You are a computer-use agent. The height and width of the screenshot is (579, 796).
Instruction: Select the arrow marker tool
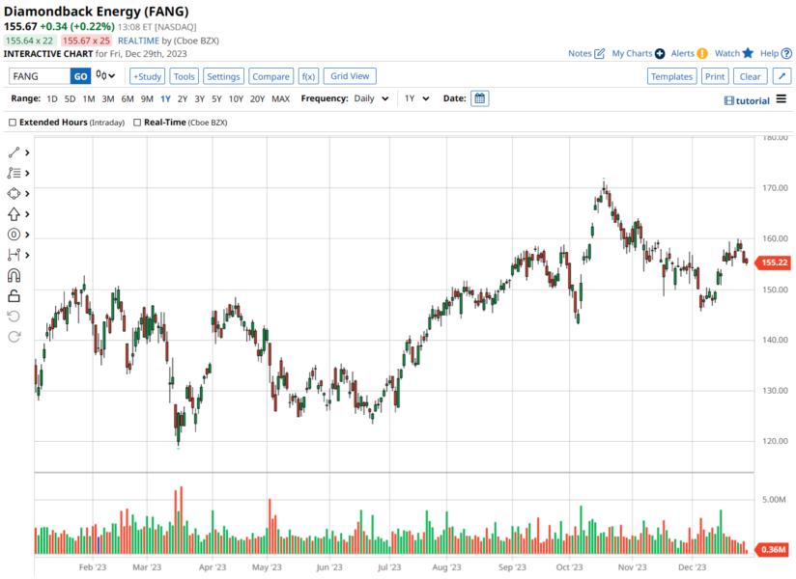pos(14,213)
